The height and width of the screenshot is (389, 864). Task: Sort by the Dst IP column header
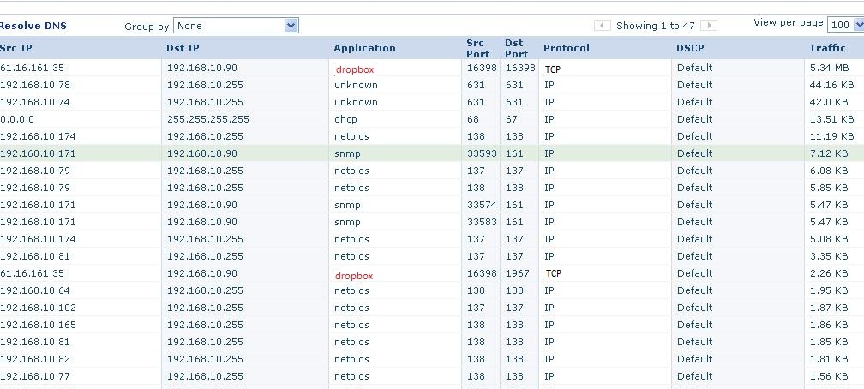click(183, 48)
